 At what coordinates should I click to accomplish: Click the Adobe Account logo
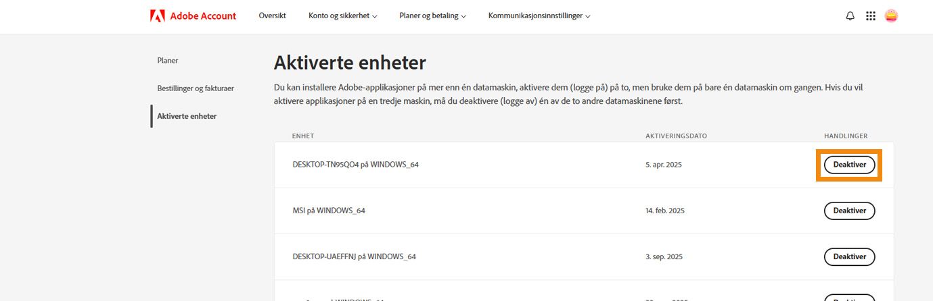(193, 16)
